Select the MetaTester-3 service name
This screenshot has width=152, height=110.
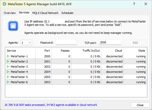point(19,67)
